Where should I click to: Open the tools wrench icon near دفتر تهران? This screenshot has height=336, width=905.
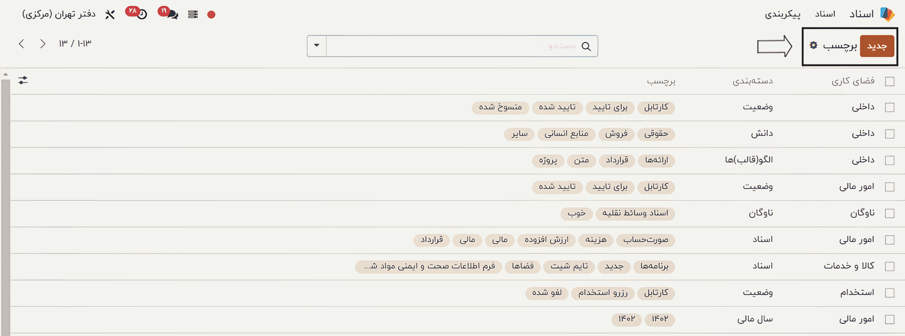pyautogui.click(x=110, y=14)
